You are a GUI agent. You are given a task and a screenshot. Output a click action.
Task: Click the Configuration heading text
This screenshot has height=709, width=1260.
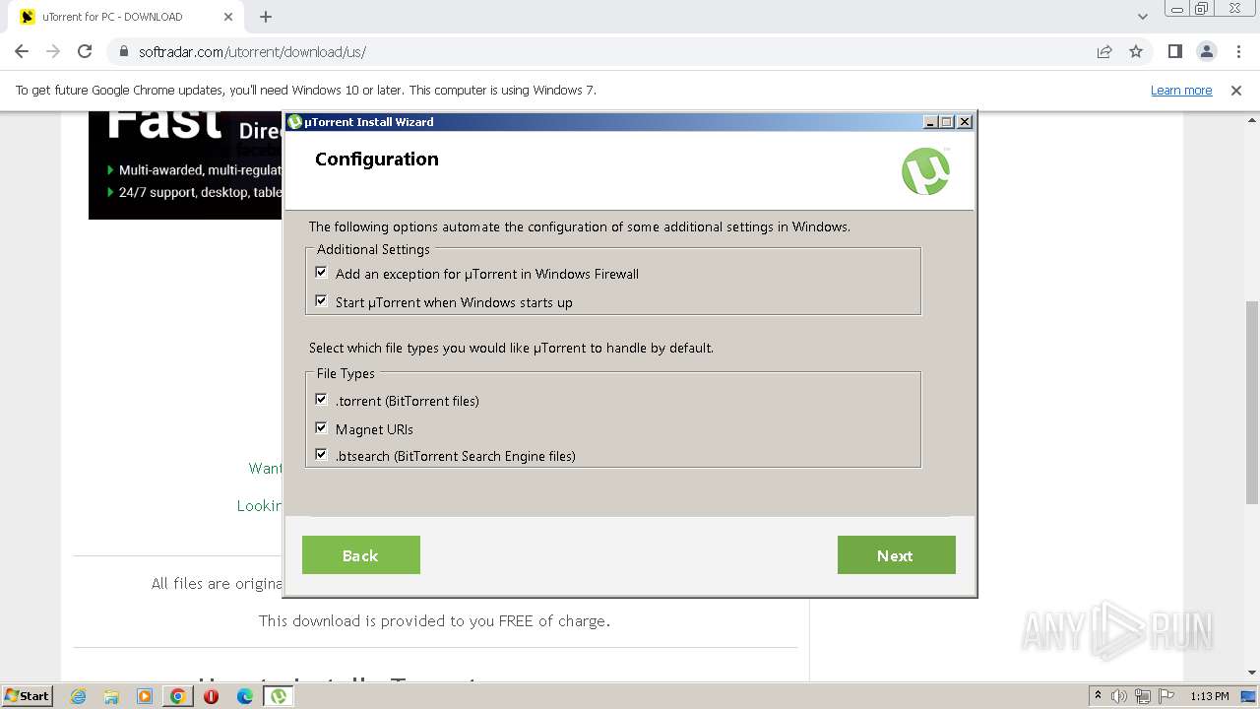coord(377,160)
